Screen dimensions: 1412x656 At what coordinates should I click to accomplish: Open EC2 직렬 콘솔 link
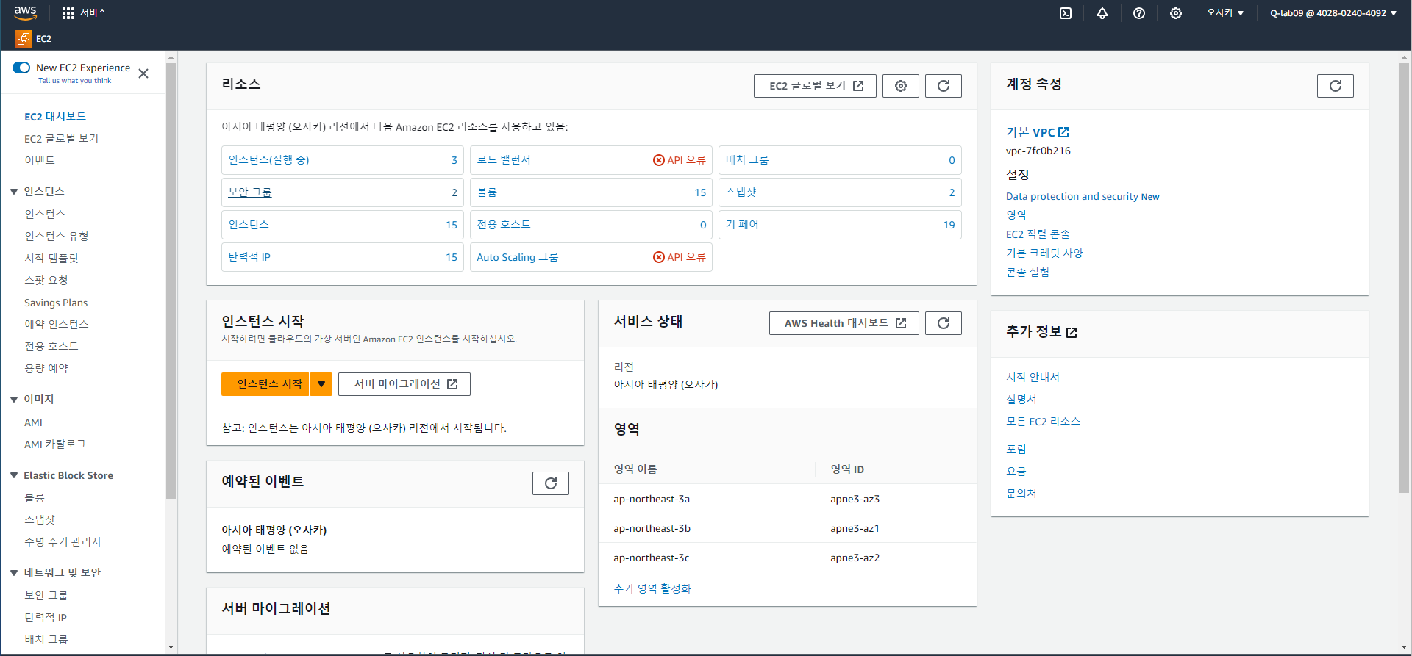pyautogui.click(x=1038, y=234)
